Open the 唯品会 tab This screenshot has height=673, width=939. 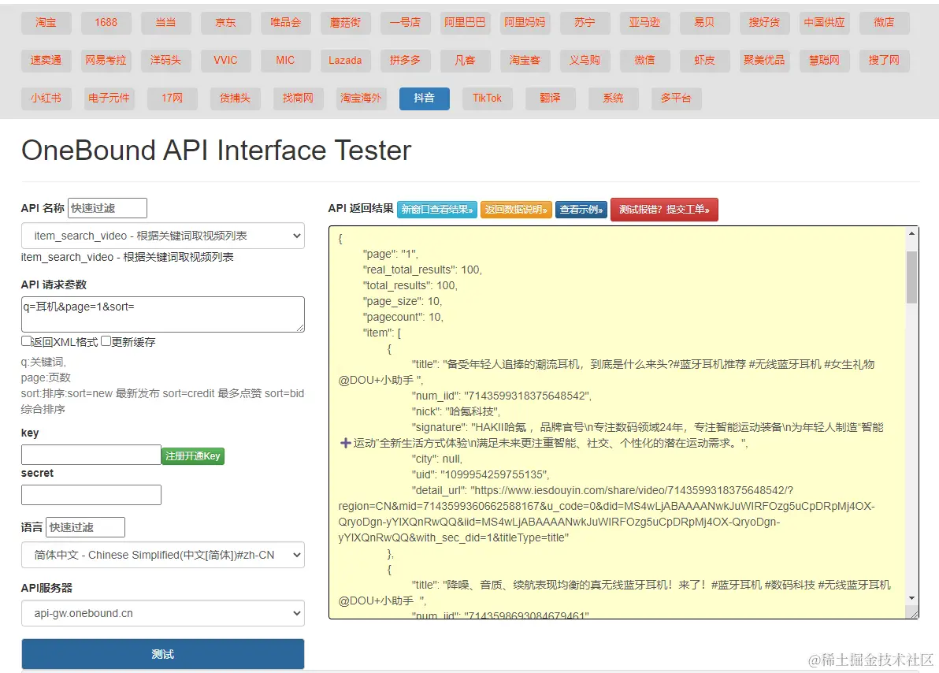coord(286,23)
